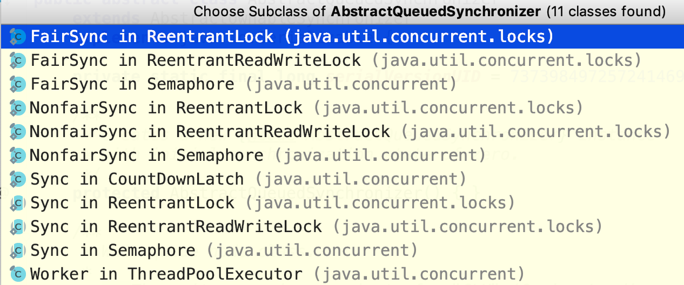Open Worker in ThreadPoolExecutor
The height and width of the screenshot is (285, 684).
[342, 274]
